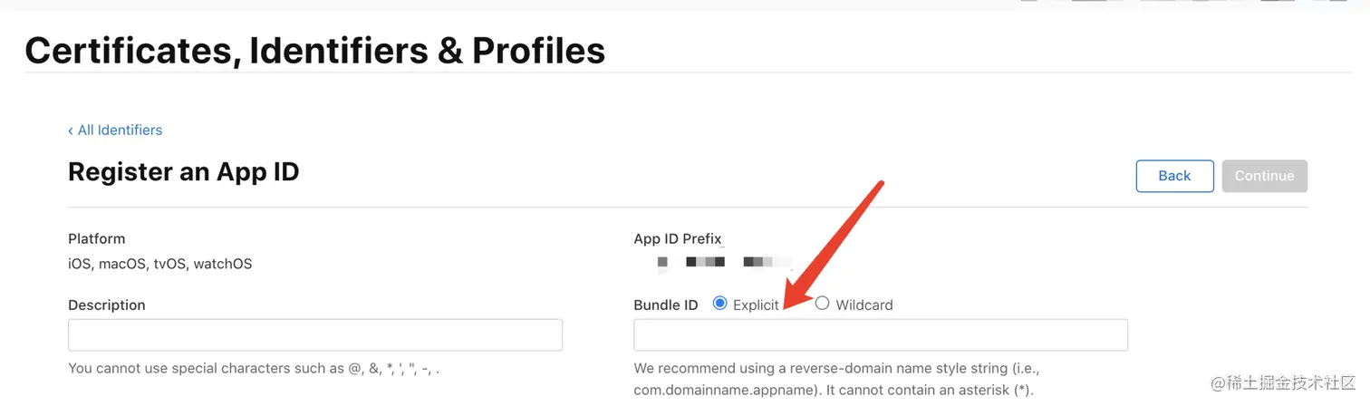This screenshot has width=1370, height=406.
Task: Click the back chevron before All Identifiers
Action: 71,130
